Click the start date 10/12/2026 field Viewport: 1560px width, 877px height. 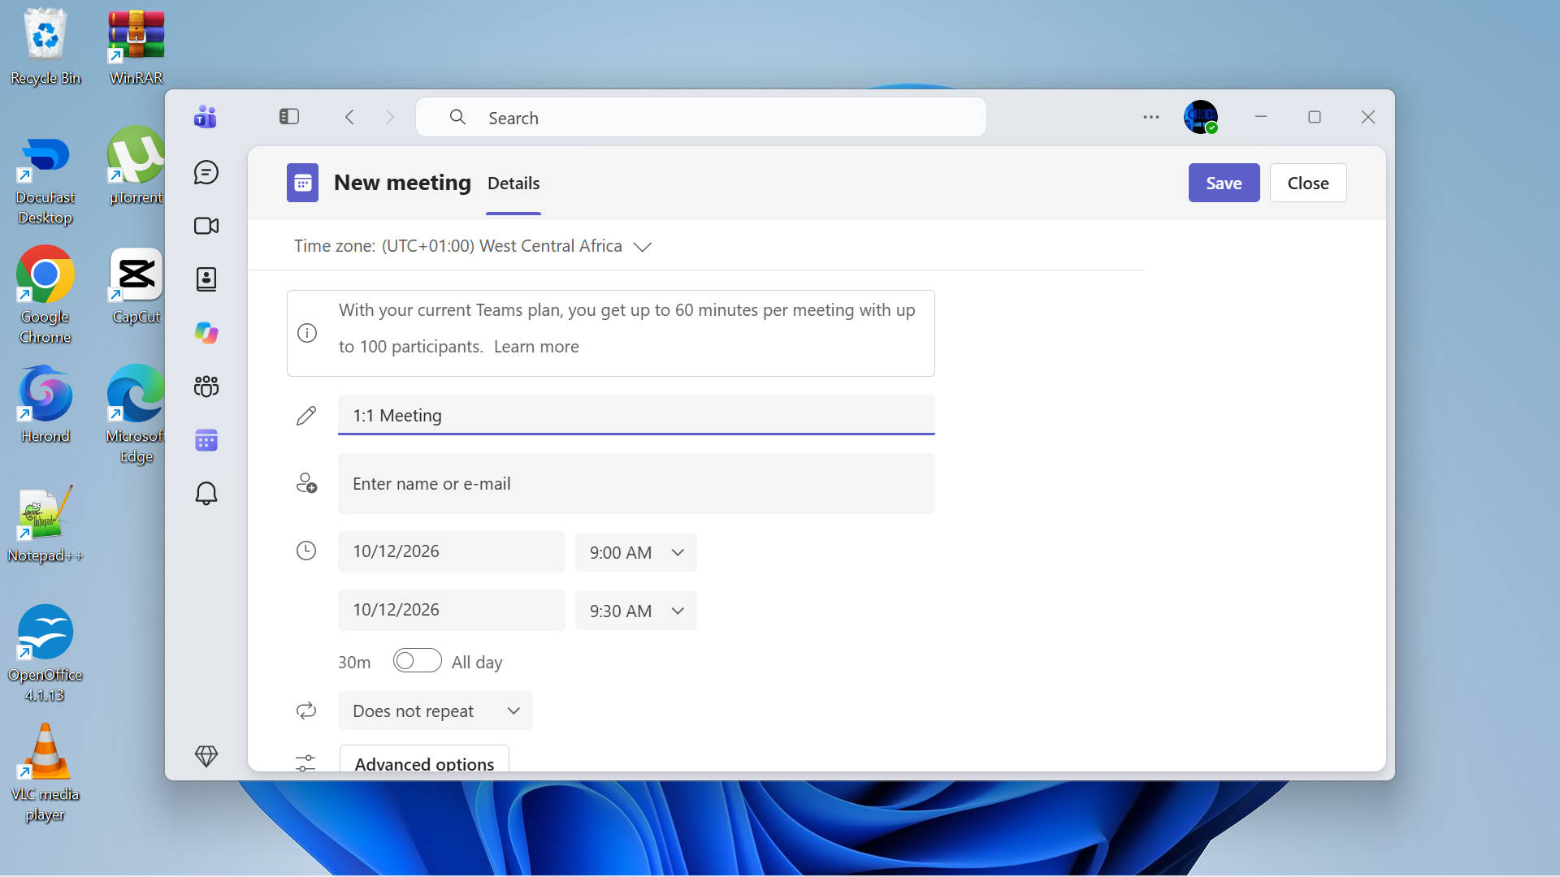point(452,551)
